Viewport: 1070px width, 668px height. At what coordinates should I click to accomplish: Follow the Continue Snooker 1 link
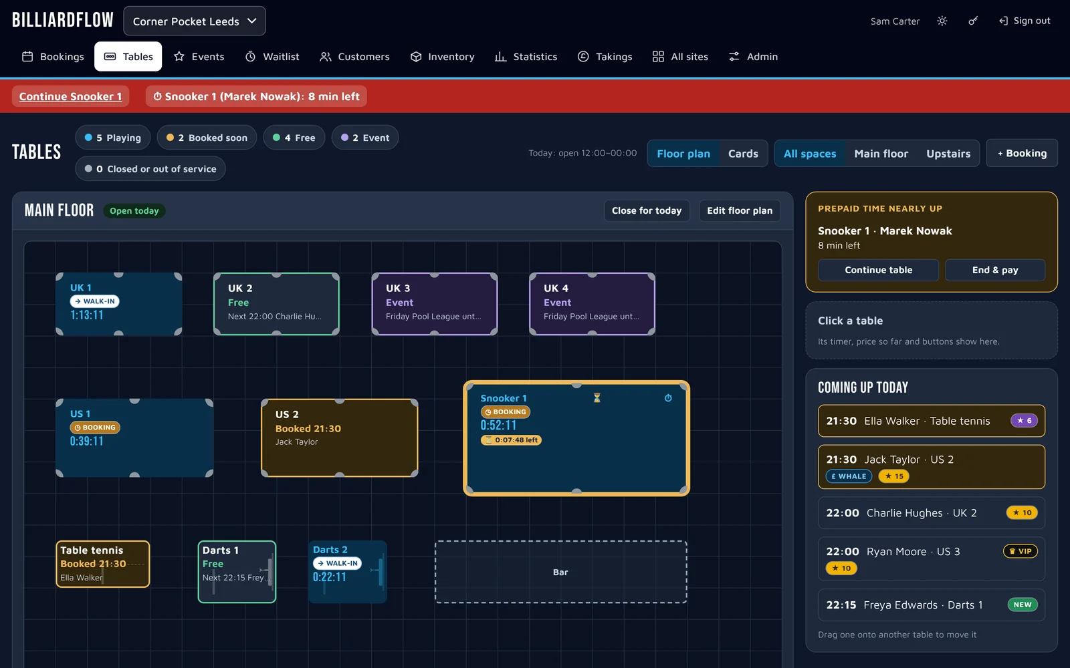(x=70, y=96)
